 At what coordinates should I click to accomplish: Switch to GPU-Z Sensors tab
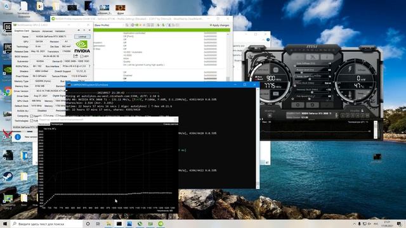(x=36, y=31)
